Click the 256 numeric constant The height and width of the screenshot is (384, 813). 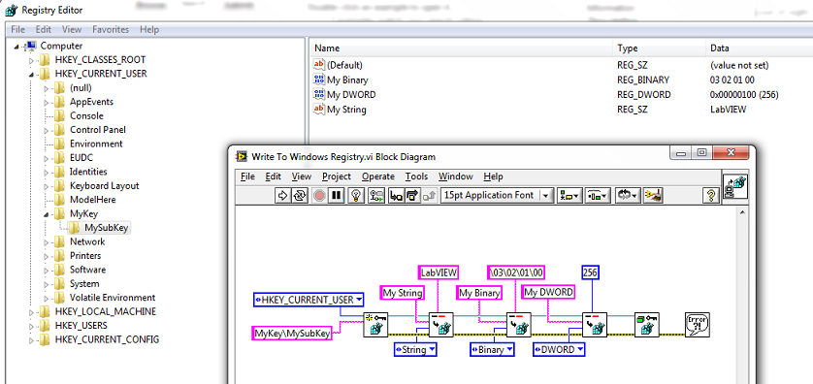point(591,272)
